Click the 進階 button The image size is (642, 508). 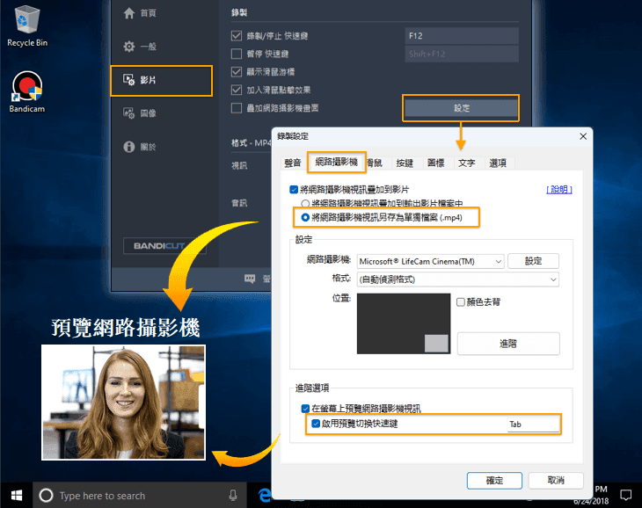pyautogui.click(x=507, y=343)
